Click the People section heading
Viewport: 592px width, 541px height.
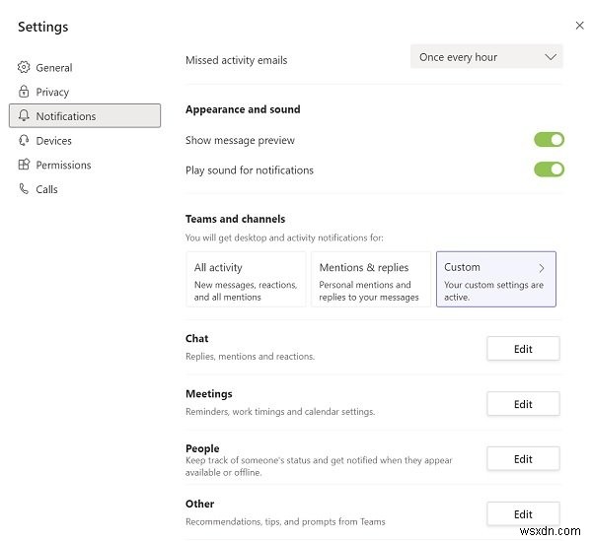[x=202, y=448]
